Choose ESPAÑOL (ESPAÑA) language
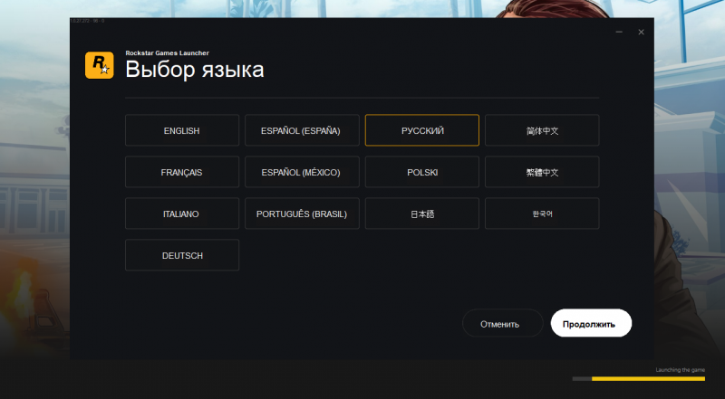This screenshot has height=399, width=725. pos(302,130)
